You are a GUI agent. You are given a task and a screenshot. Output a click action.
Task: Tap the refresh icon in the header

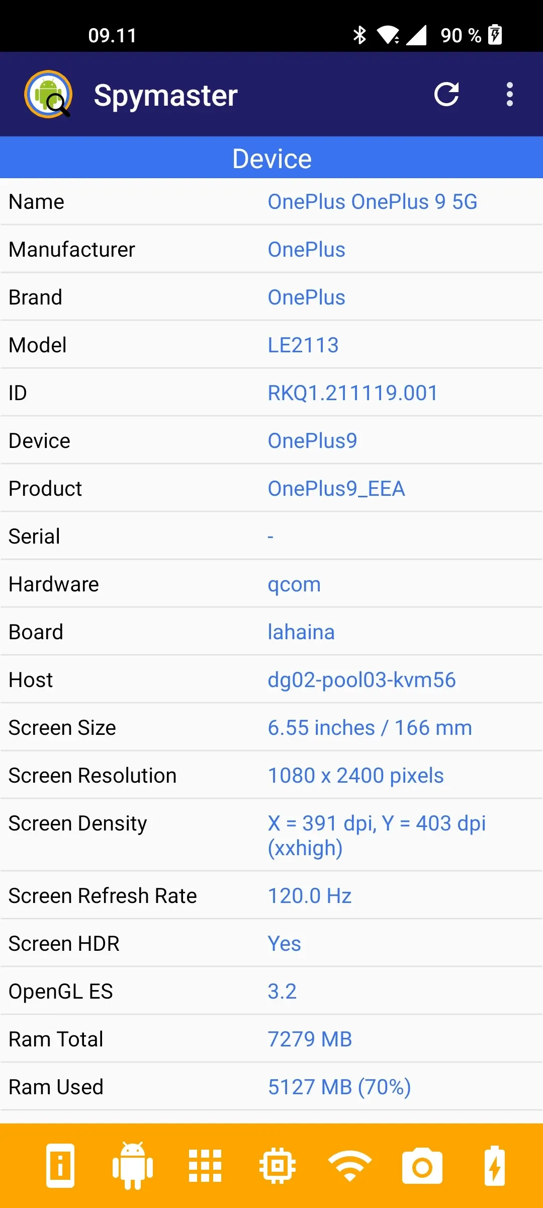(x=446, y=94)
